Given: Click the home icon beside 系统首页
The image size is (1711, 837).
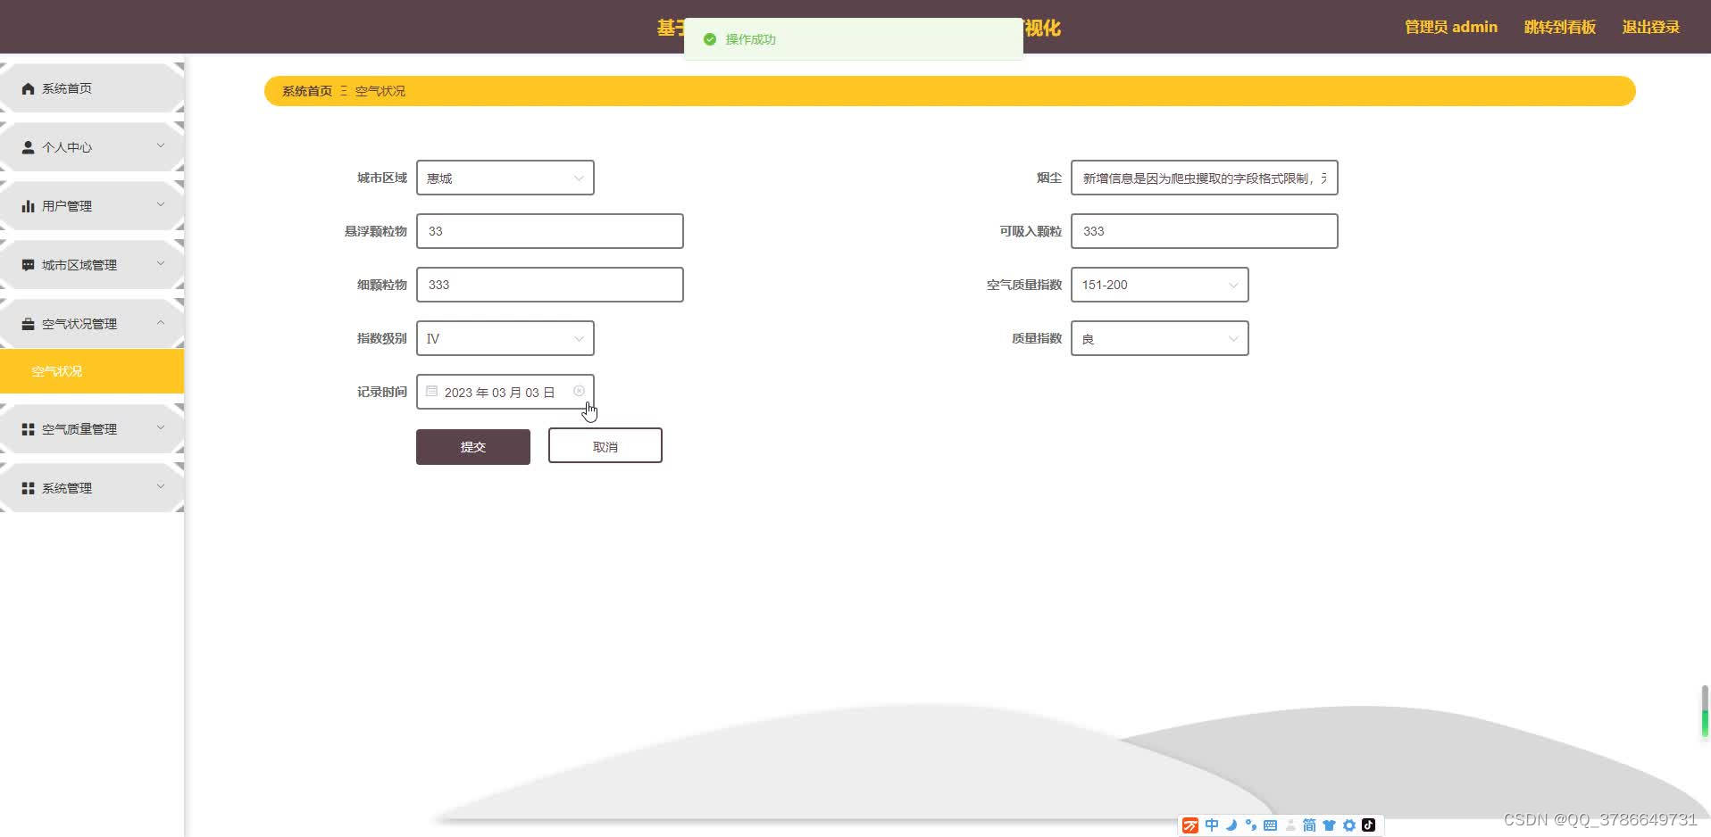Looking at the screenshot, I should (x=28, y=88).
